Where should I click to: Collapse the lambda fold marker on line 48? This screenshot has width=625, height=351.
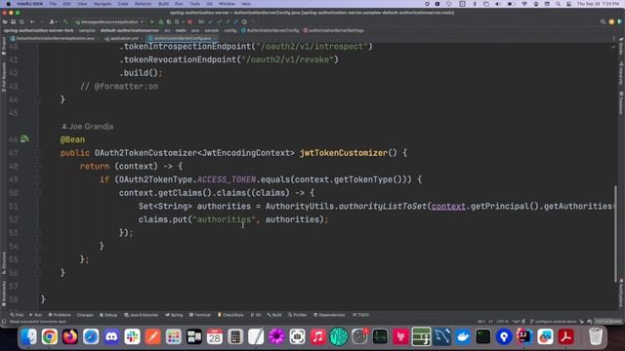(x=38, y=166)
